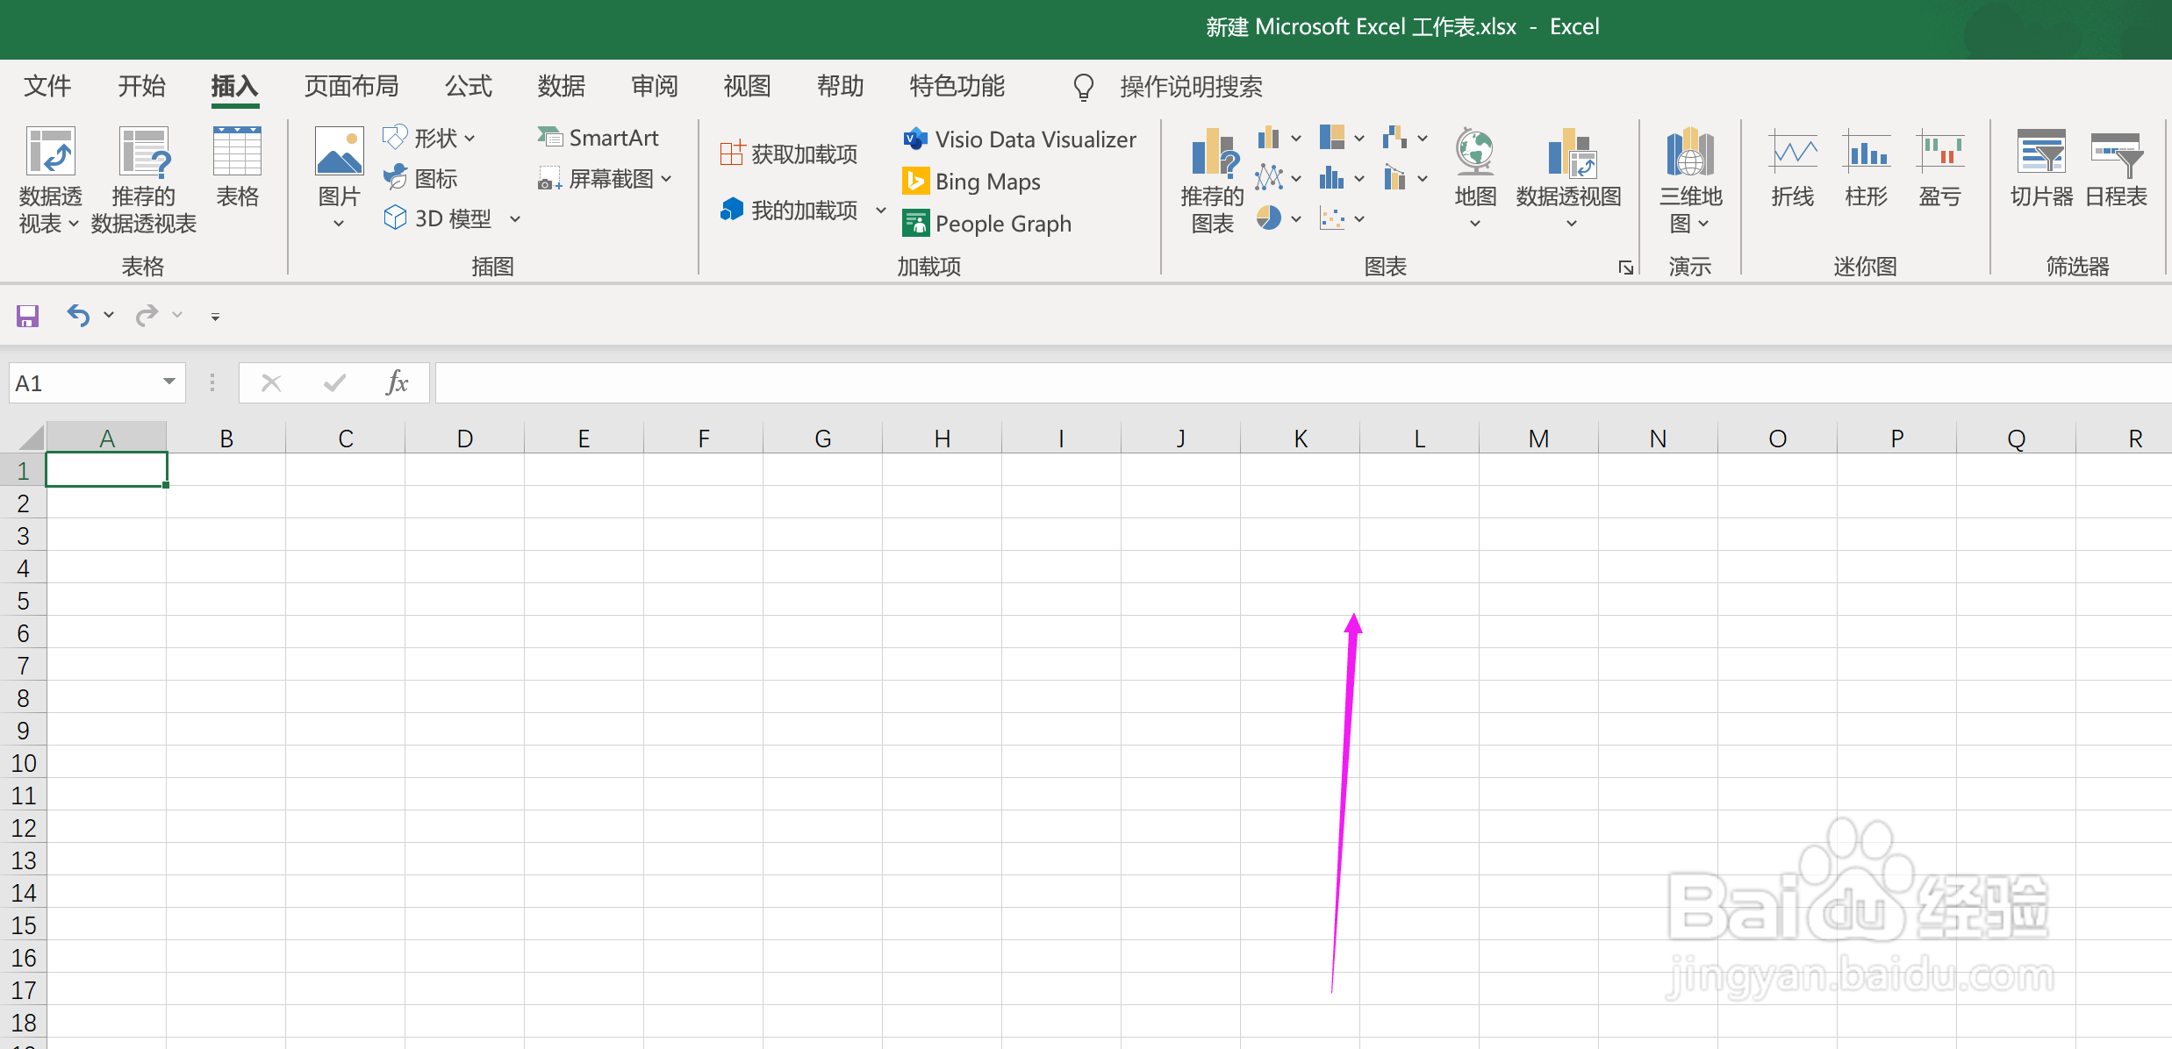Click inside the formula bar field

(1229, 383)
